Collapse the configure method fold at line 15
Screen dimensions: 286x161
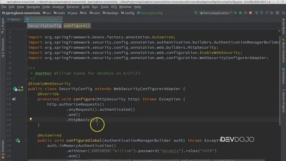(x=26, y=99)
